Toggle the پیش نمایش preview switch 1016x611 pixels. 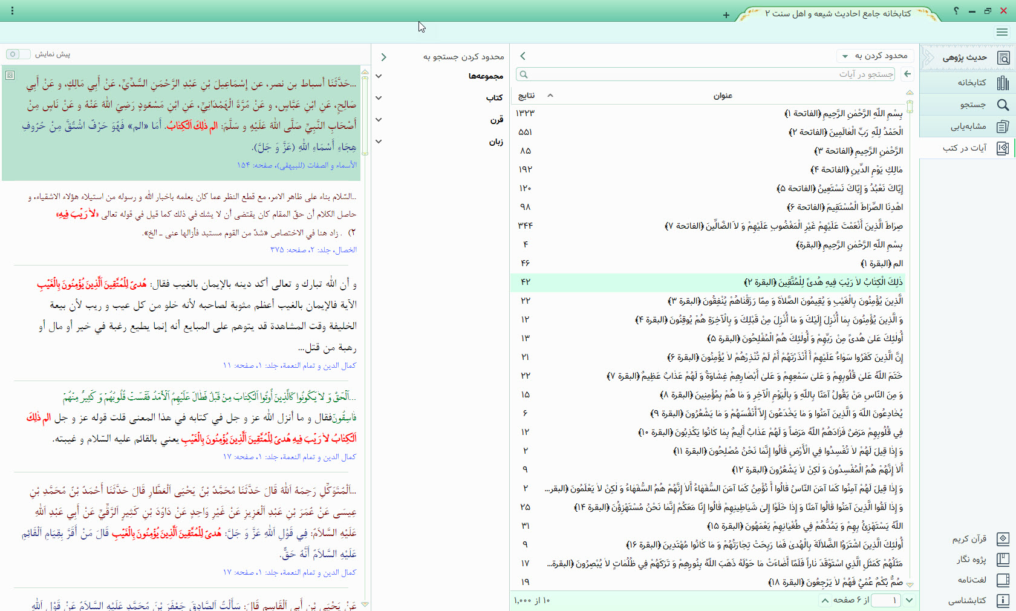tap(18, 54)
